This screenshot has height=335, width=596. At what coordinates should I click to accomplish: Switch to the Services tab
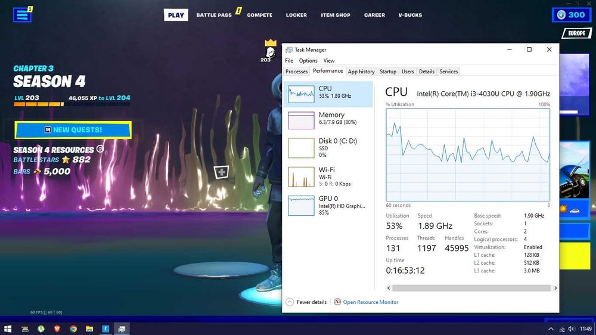[449, 72]
